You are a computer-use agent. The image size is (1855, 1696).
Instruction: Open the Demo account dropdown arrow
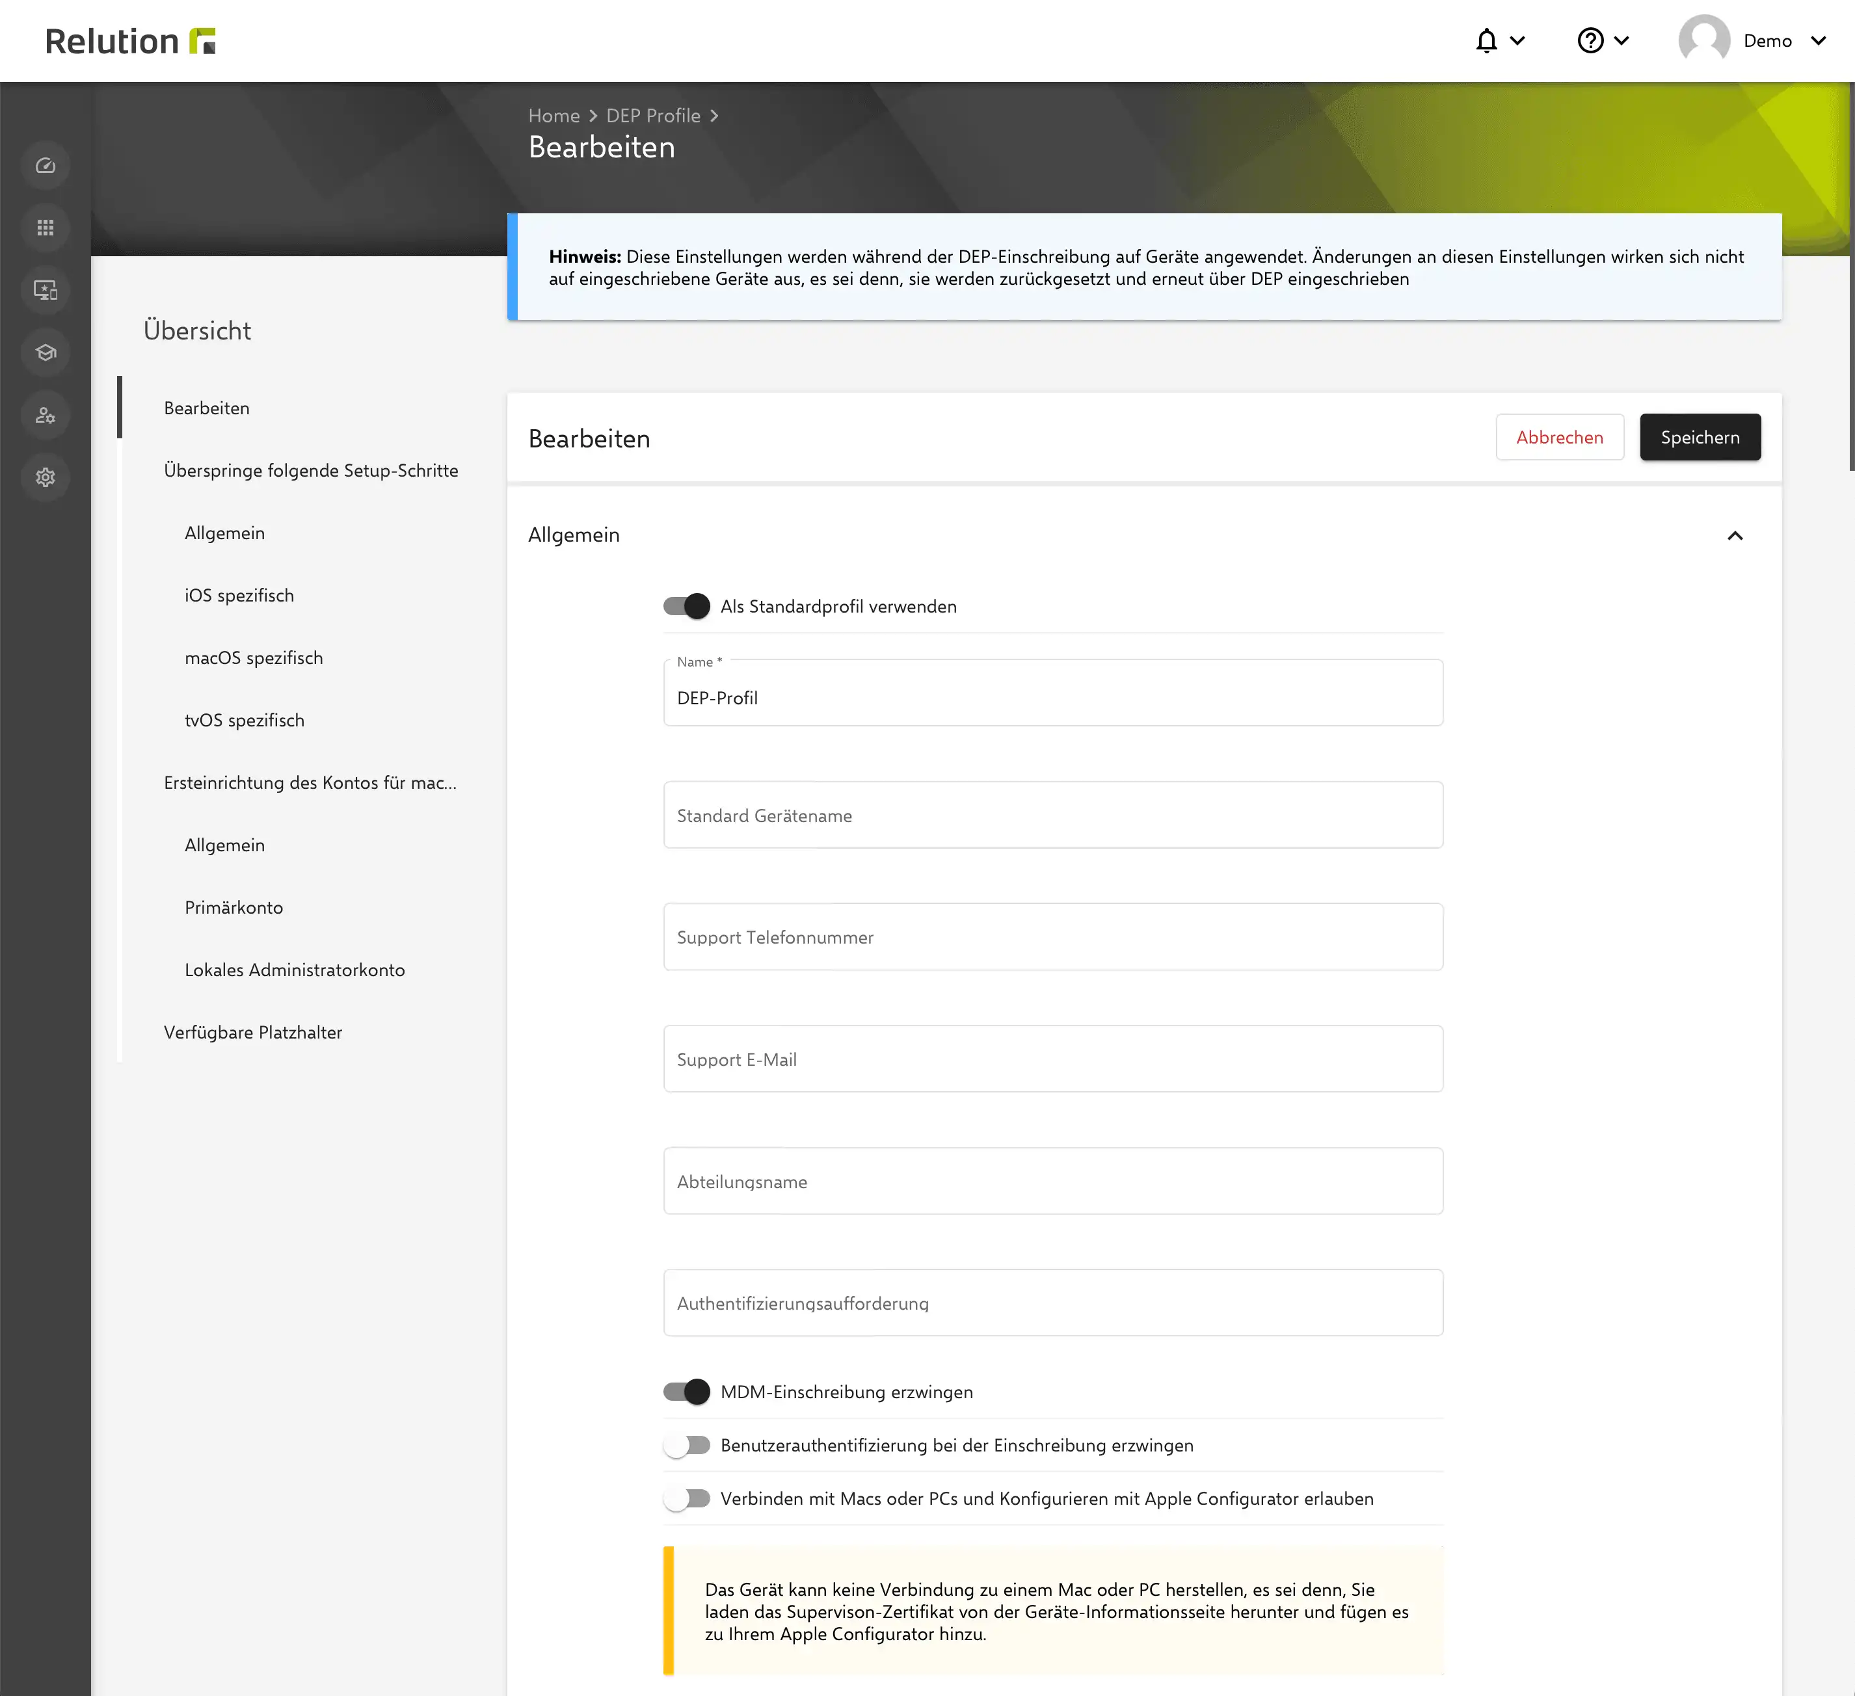(x=1818, y=40)
